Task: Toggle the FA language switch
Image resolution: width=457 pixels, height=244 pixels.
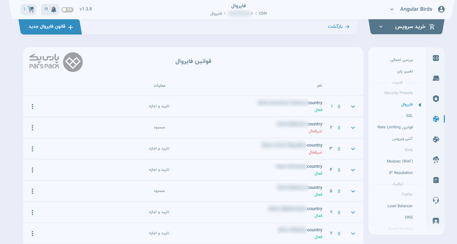Action: [68, 10]
